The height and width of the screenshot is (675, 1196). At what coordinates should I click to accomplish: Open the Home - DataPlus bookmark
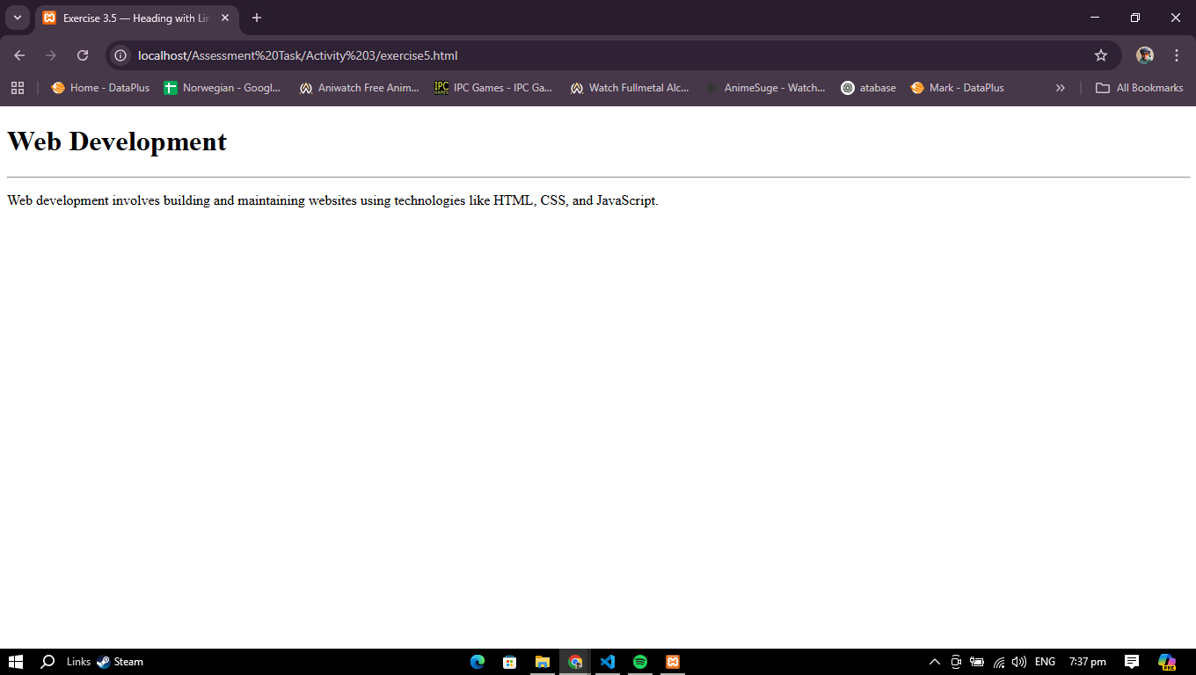click(x=100, y=88)
